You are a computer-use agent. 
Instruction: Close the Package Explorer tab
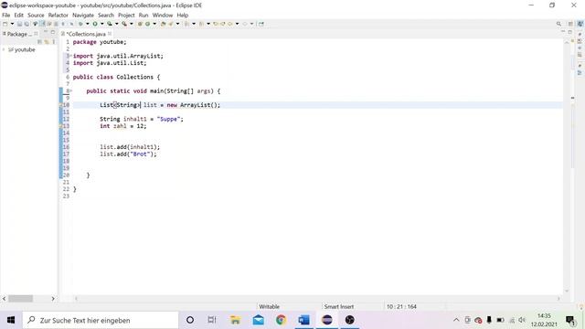[37, 34]
